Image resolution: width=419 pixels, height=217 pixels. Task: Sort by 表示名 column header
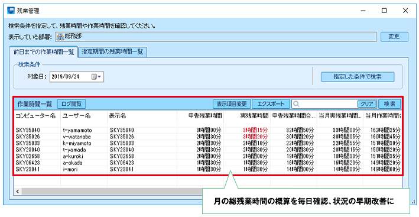[x=142, y=116]
